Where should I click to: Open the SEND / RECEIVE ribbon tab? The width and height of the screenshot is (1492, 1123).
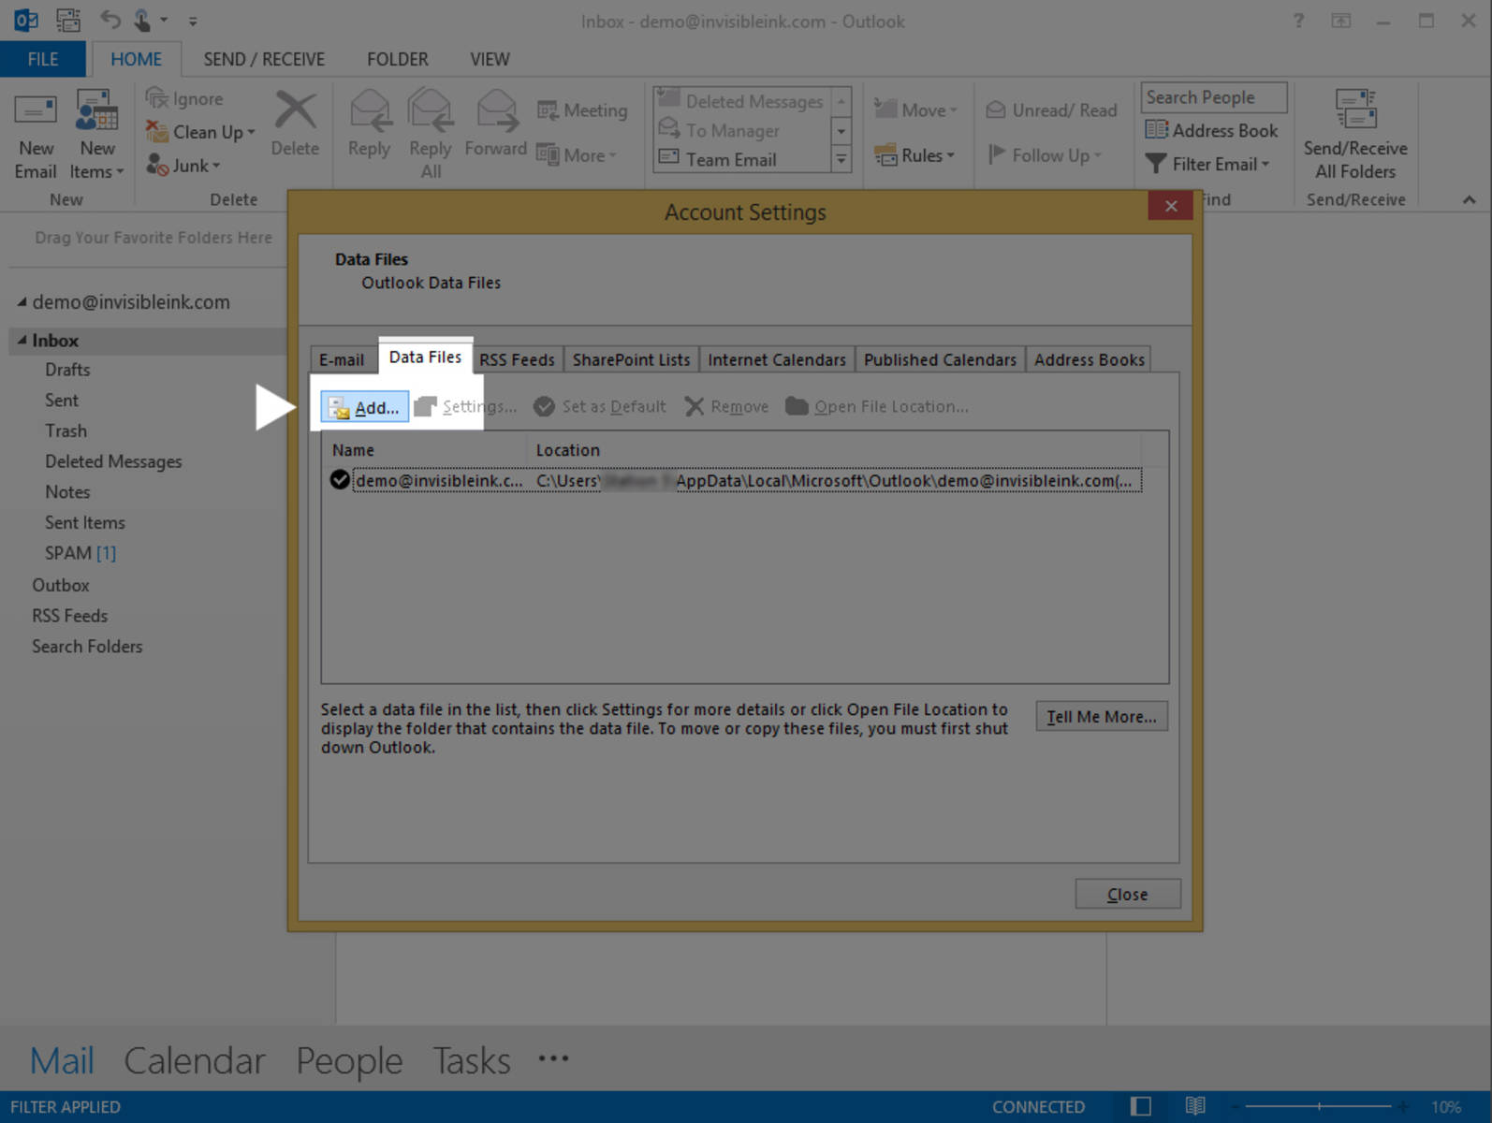point(264,59)
